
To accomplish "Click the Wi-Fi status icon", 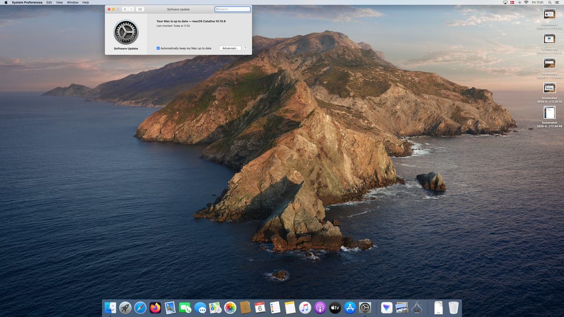I will (525, 2).
